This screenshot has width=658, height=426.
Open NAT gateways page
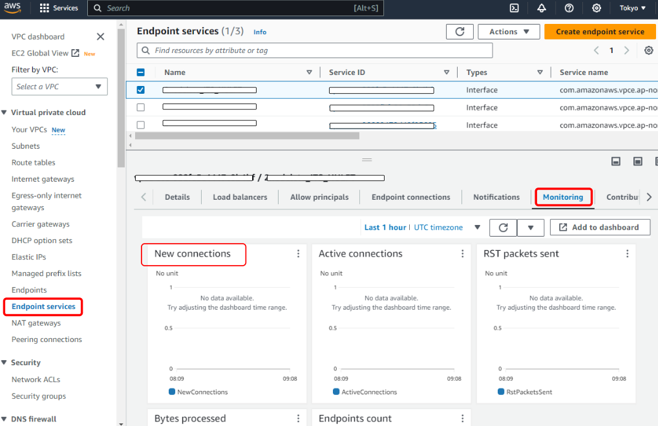coord(36,323)
